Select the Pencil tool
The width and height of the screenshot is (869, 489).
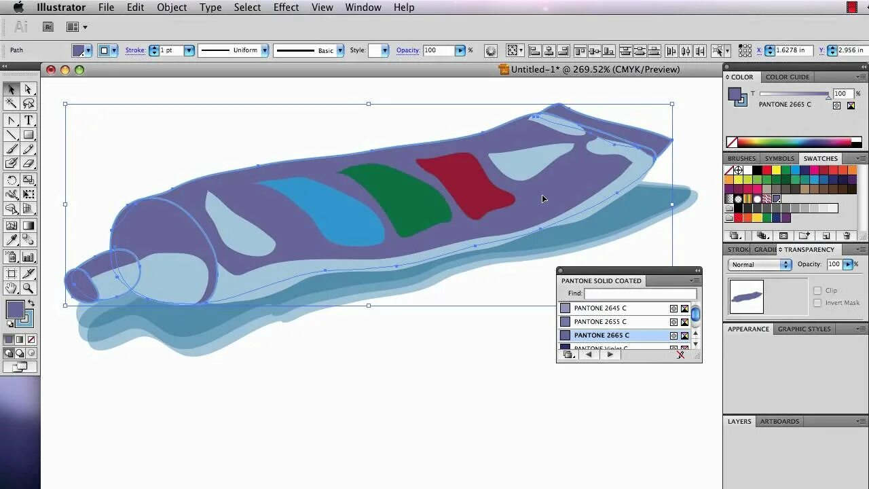pos(29,149)
